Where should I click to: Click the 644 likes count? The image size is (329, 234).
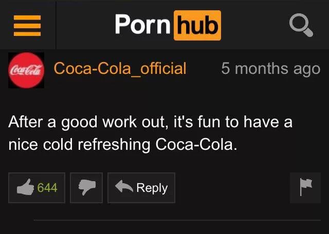47,187
